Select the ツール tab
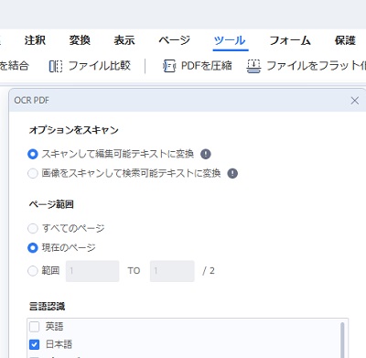The height and width of the screenshot is (358, 366). click(x=230, y=40)
